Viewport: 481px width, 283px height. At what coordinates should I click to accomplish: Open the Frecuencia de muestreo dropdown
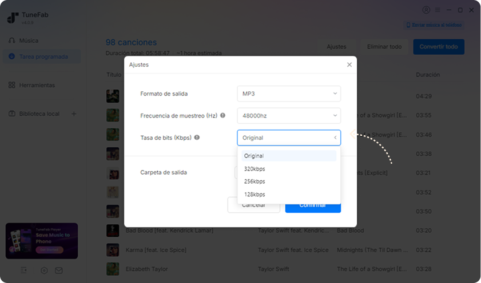pos(289,116)
